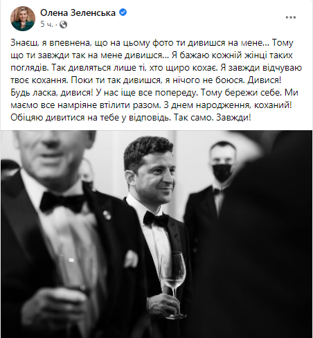
Task: Click the globe public audience icon
Action: pos(63,24)
